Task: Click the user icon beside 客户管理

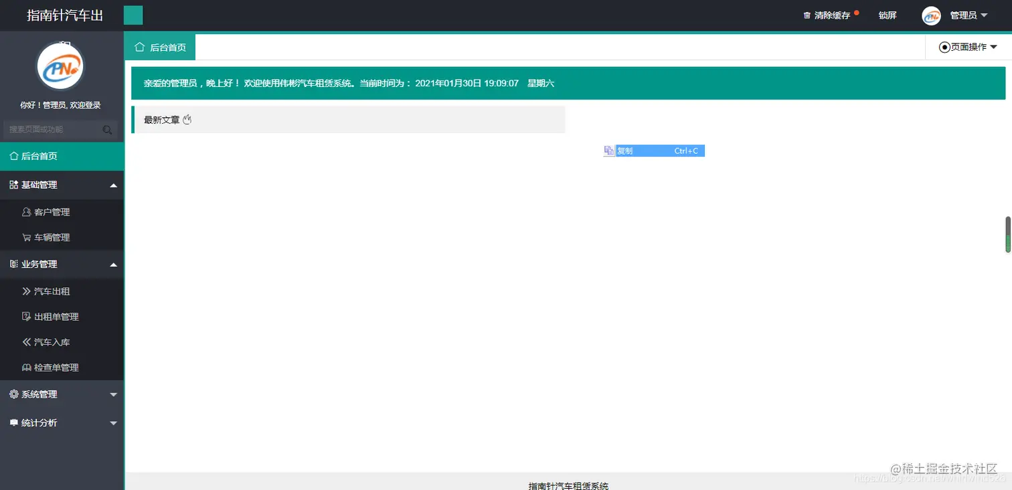Action: (27, 212)
